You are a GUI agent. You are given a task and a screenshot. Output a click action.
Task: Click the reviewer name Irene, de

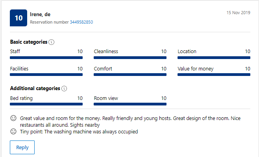pos(40,15)
